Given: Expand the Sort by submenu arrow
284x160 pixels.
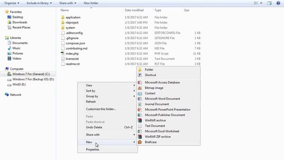Looking at the screenshot, I should click(134, 91).
